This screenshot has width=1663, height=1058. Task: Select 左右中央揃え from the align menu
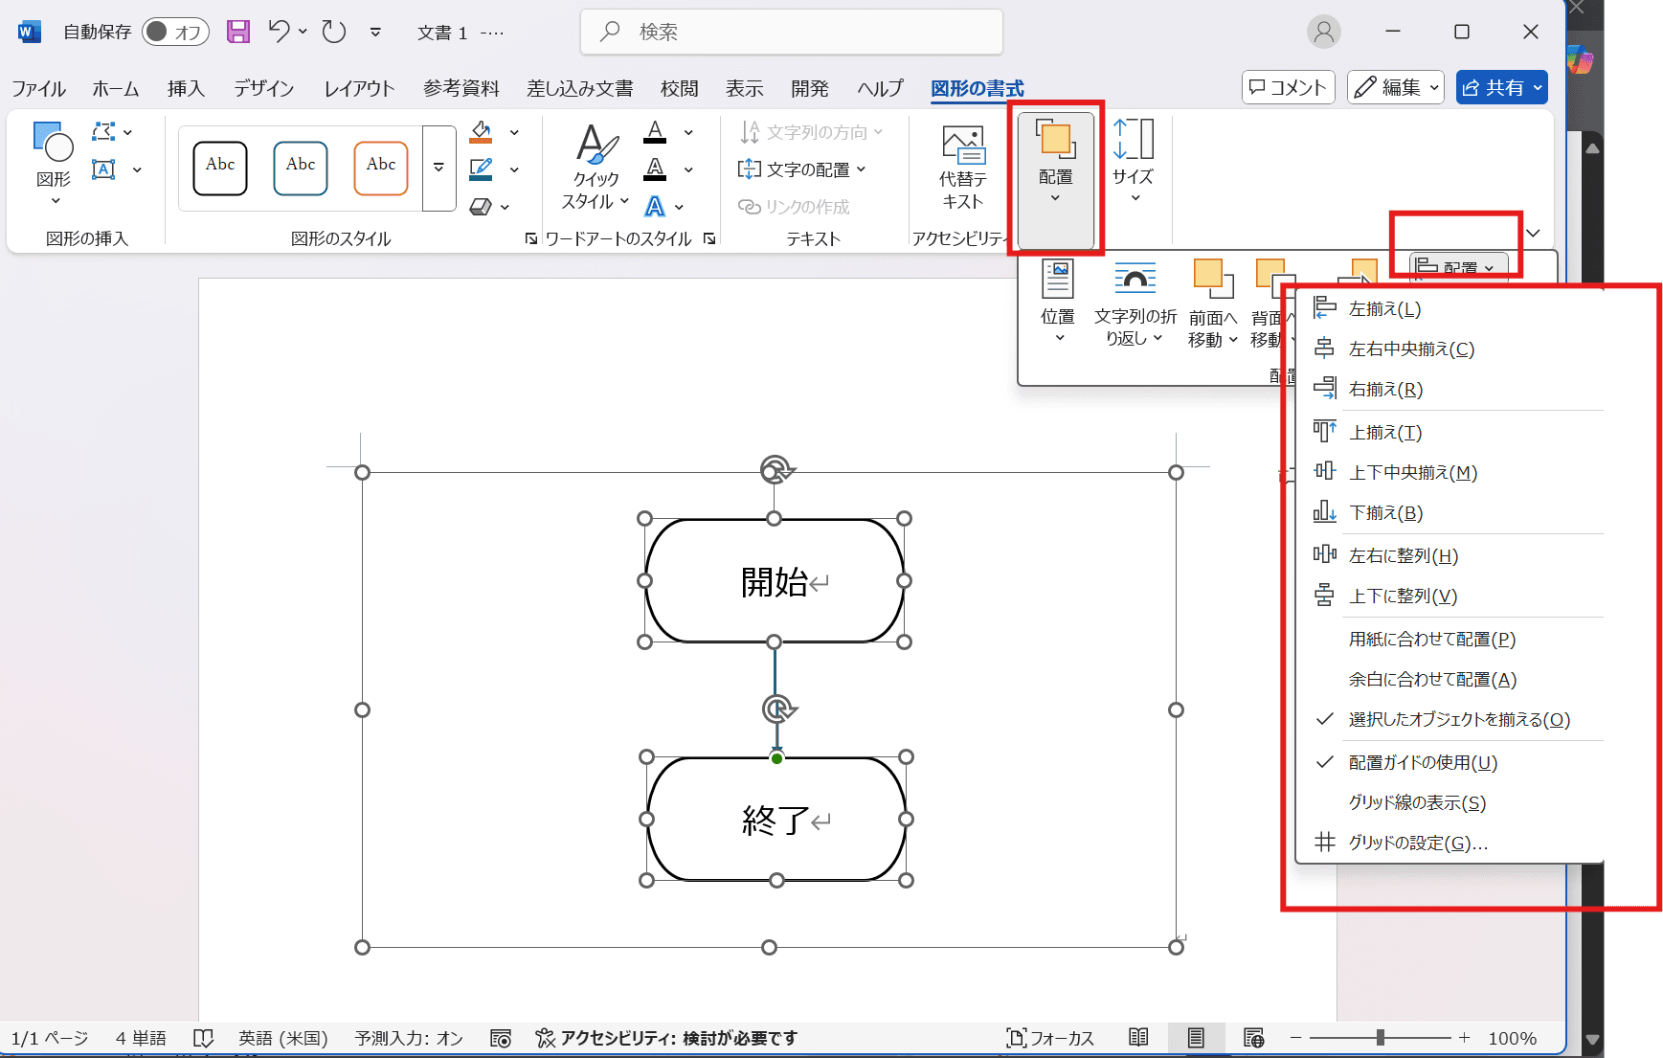(1410, 349)
